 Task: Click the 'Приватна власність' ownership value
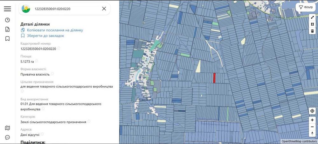[35, 74]
